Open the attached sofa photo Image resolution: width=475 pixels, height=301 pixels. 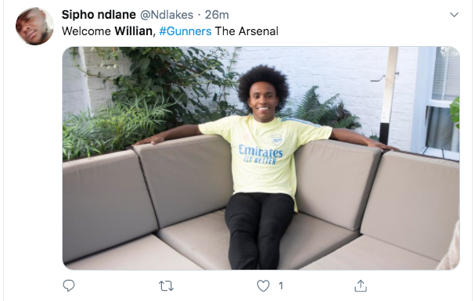[261, 158]
